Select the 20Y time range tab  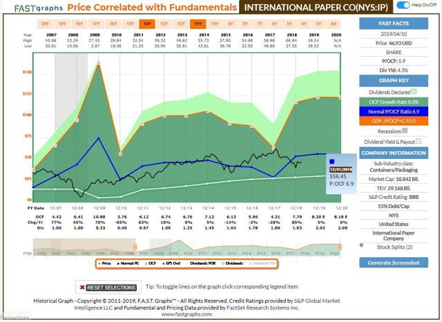click(x=45, y=24)
